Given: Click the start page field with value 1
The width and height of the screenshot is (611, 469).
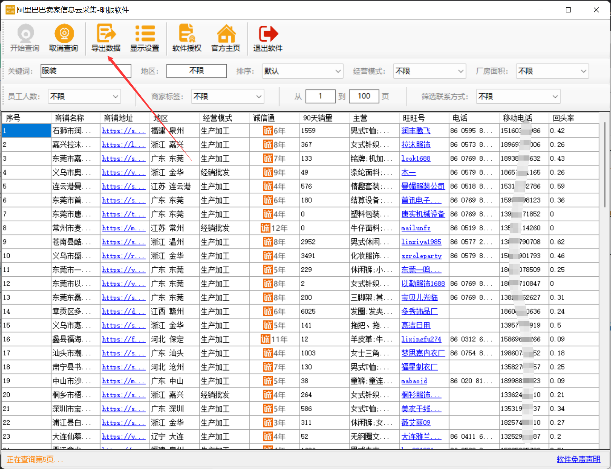Looking at the screenshot, I should (320, 96).
